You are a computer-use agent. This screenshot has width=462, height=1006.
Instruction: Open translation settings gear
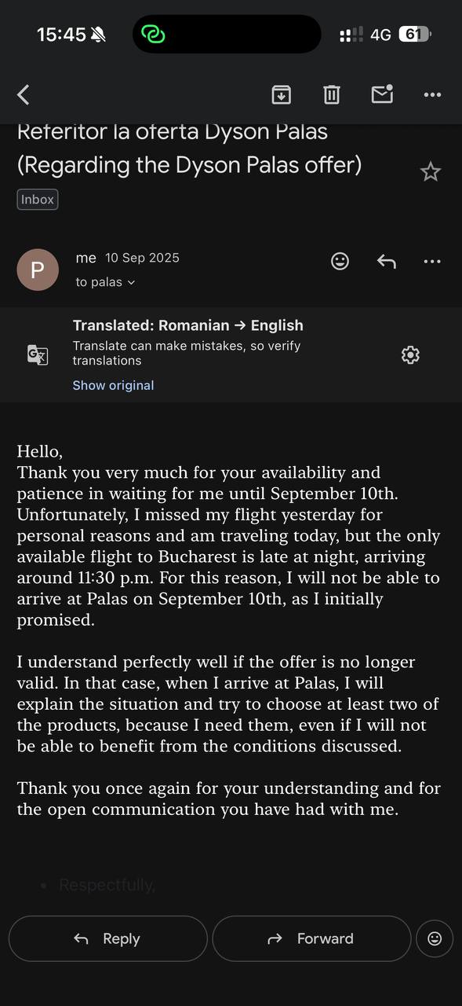410,354
